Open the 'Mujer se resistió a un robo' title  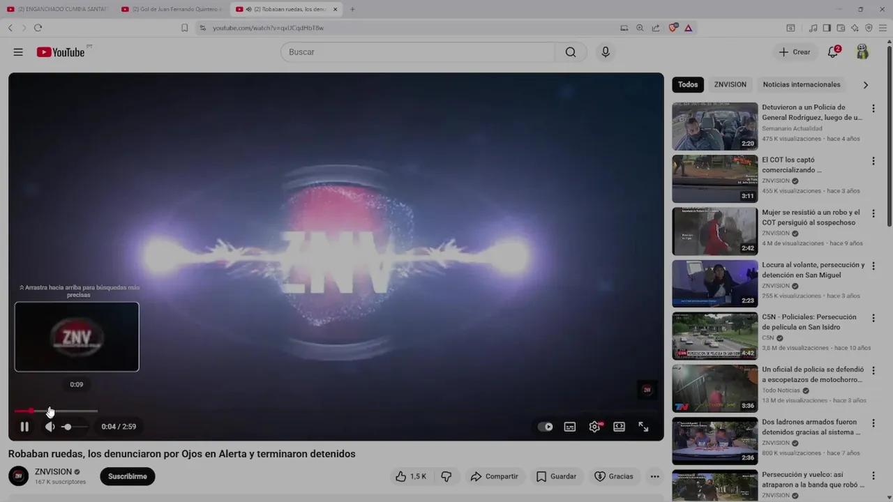pos(811,218)
